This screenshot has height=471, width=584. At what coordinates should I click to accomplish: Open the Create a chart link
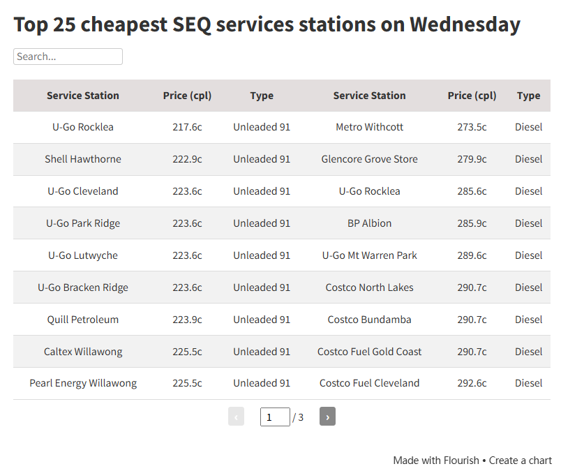tap(521, 461)
